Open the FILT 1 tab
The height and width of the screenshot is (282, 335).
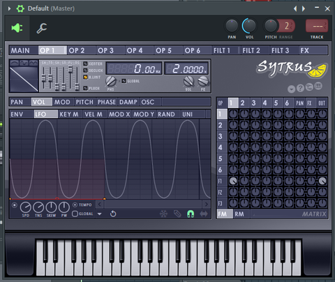click(x=226, y=50)
